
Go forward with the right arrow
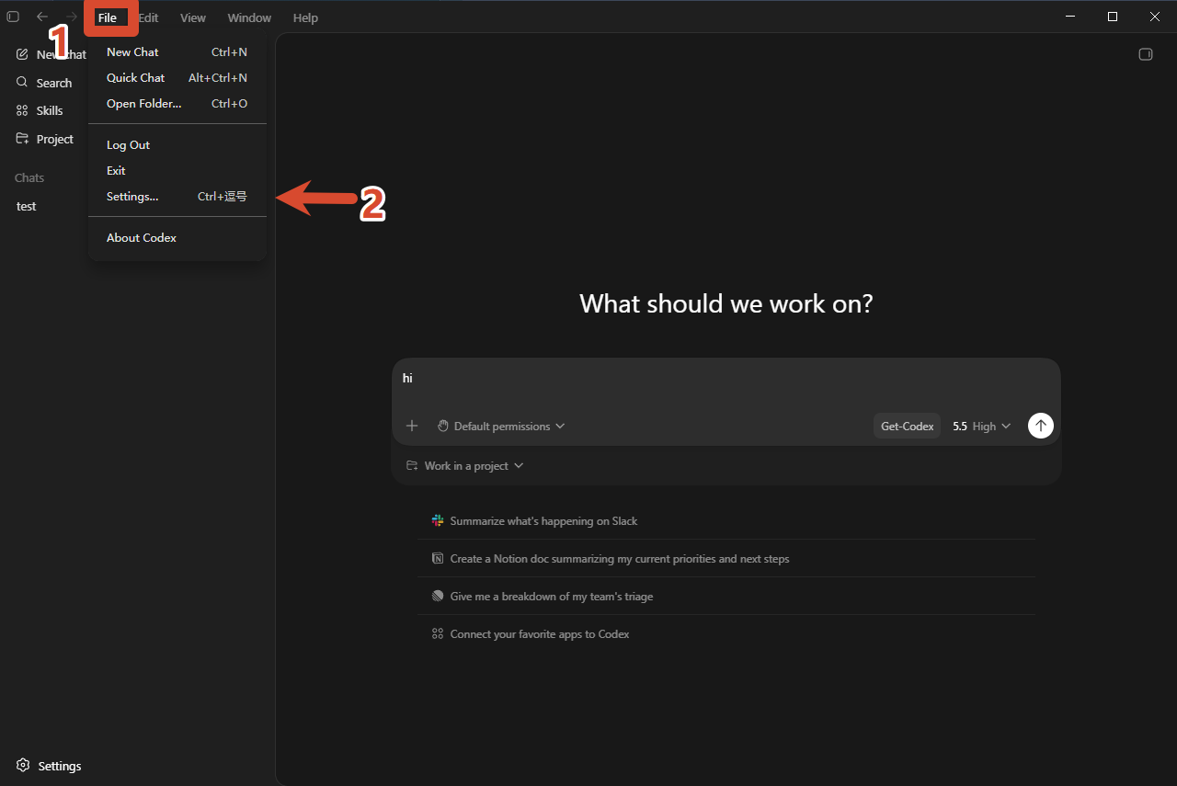coord(72,17)
